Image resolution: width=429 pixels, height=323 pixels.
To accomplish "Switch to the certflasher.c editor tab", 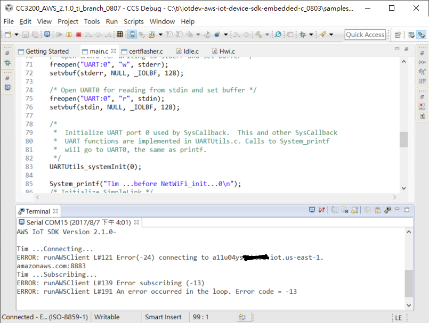I will (x=142, y=52).
